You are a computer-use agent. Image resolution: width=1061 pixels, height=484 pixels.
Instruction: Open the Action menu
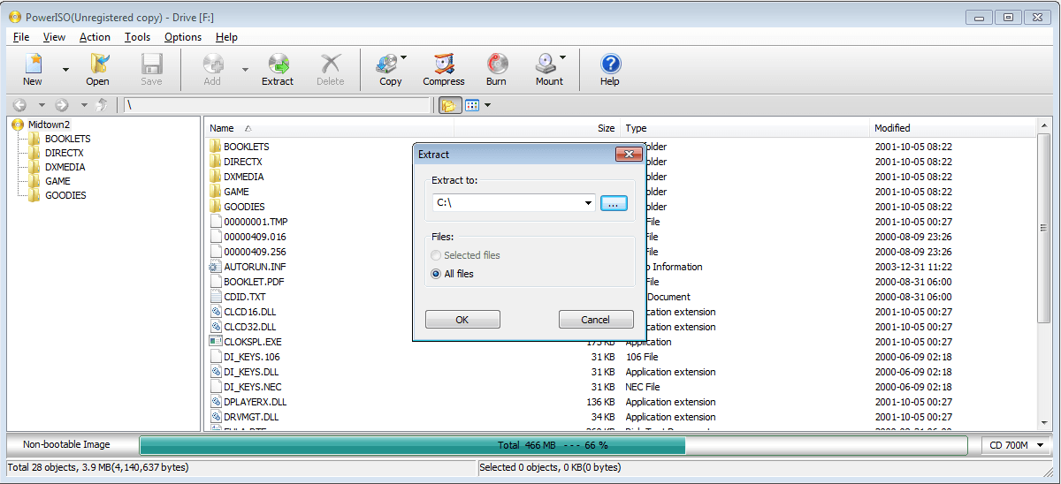[95, 37]
